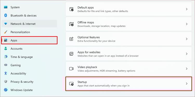Click the Gaming controller icon
Screen dimensions: 195x97
[x=6, y=65]
